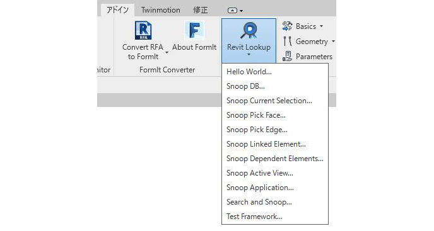Select Snoop Application... entry
Viewport: 434px width, 231px height.
[275, 188]
